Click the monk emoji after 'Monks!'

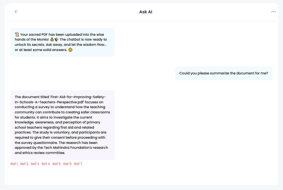52,39
